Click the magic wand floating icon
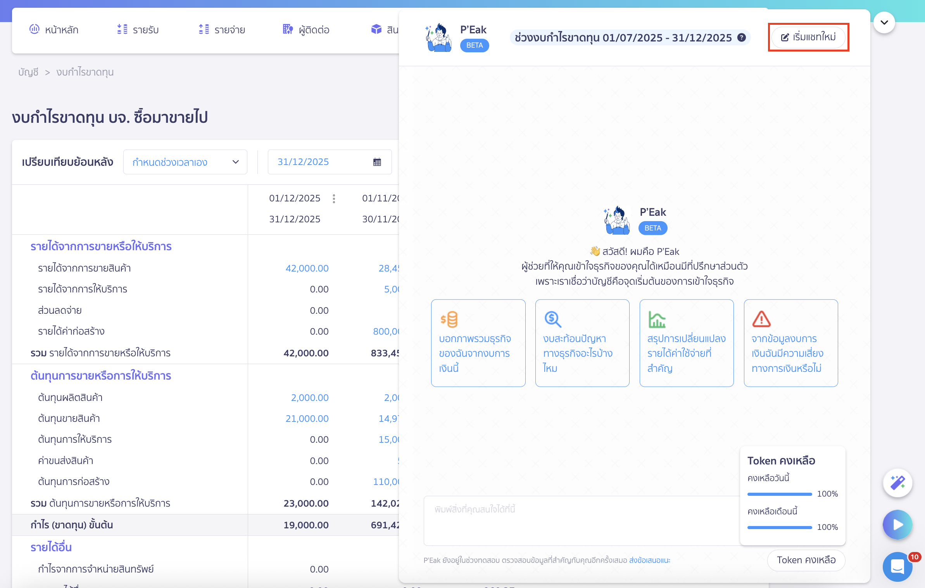Viewport: 925px width, 588px height. tap(898, 483)
